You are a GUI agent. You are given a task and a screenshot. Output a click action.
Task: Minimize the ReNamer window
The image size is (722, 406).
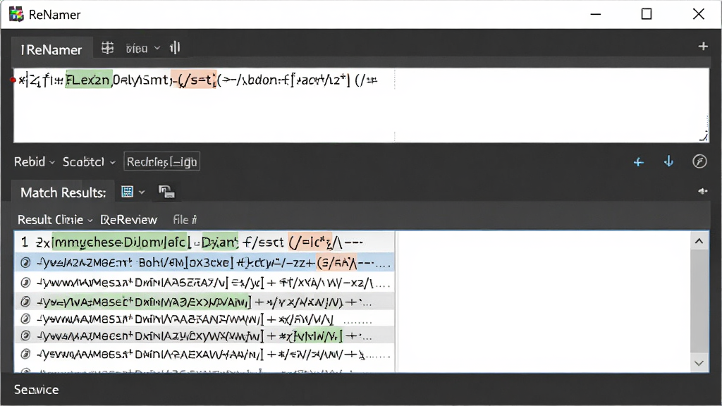(596, 14)
